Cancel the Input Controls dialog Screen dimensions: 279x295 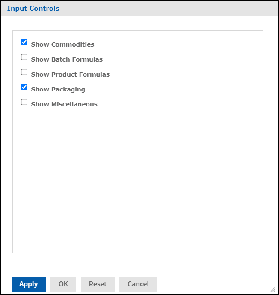pyautogui.click(x=138, y=284)
